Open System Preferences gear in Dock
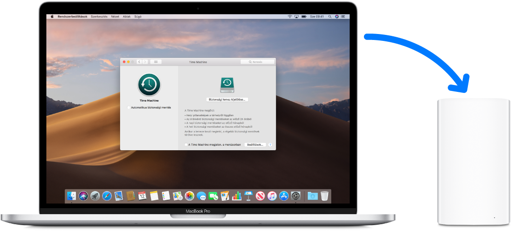 pos(296,196)
